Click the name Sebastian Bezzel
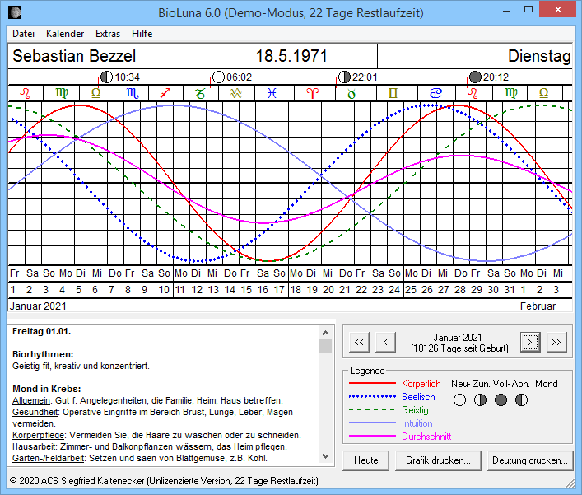 point(74,56)
